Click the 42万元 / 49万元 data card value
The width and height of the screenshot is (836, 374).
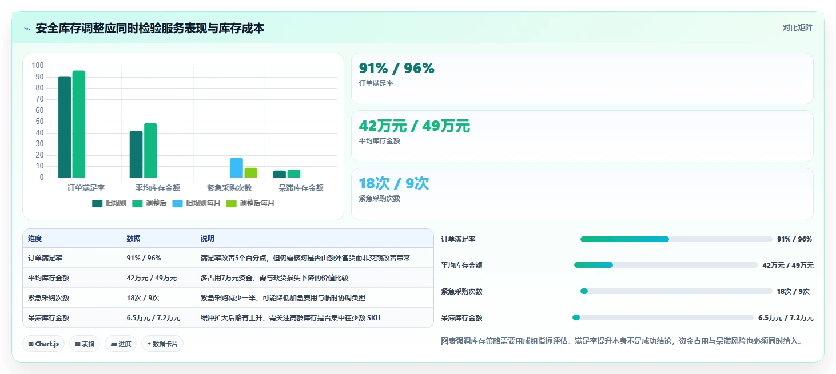pos(415,126)
